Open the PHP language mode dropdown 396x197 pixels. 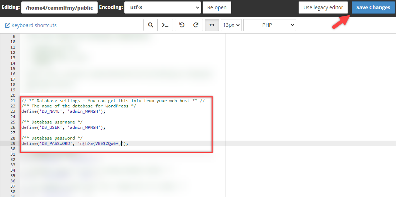click(269, 25)
